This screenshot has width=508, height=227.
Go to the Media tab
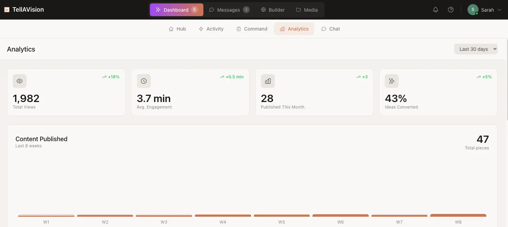coord(307,10)
